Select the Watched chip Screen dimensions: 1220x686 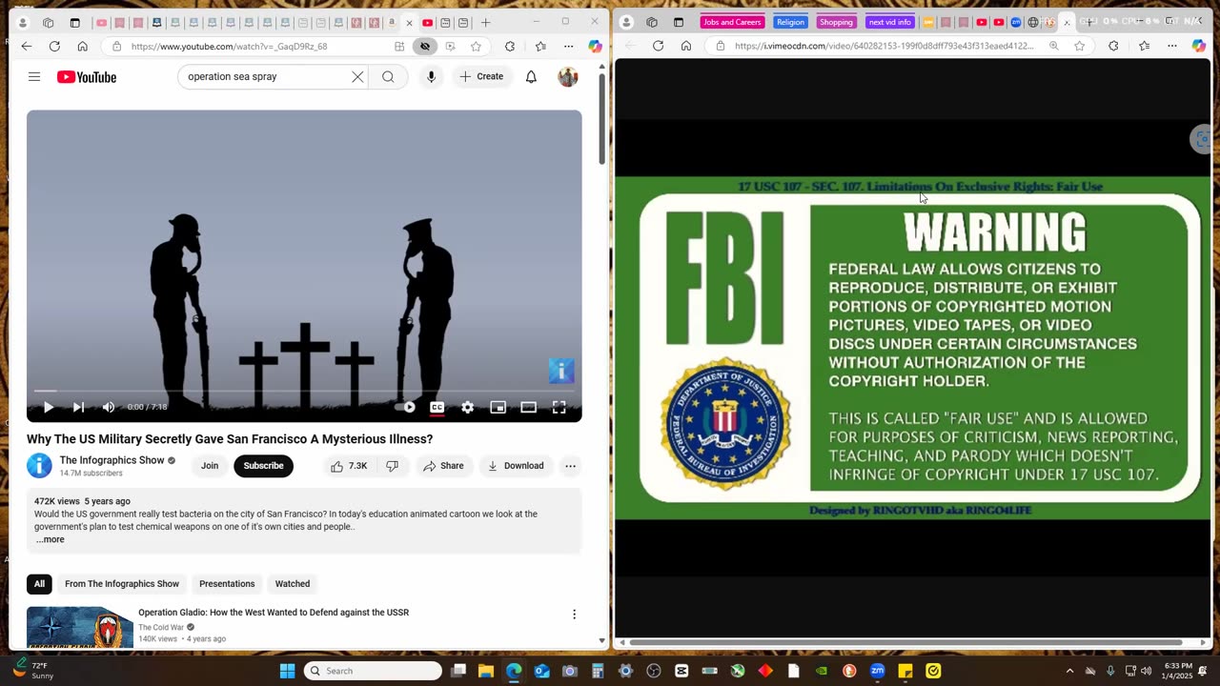tap(293, 584)
